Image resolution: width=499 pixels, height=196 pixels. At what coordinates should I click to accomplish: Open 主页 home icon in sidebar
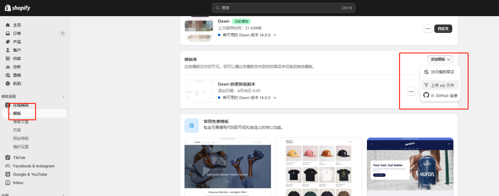coord(8,25)
